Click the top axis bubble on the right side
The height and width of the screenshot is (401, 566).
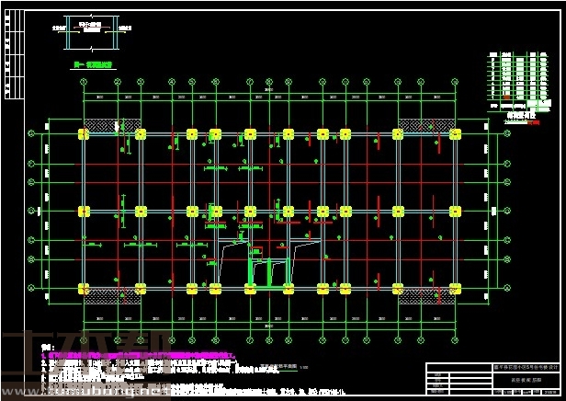click(x=508, y=134)
